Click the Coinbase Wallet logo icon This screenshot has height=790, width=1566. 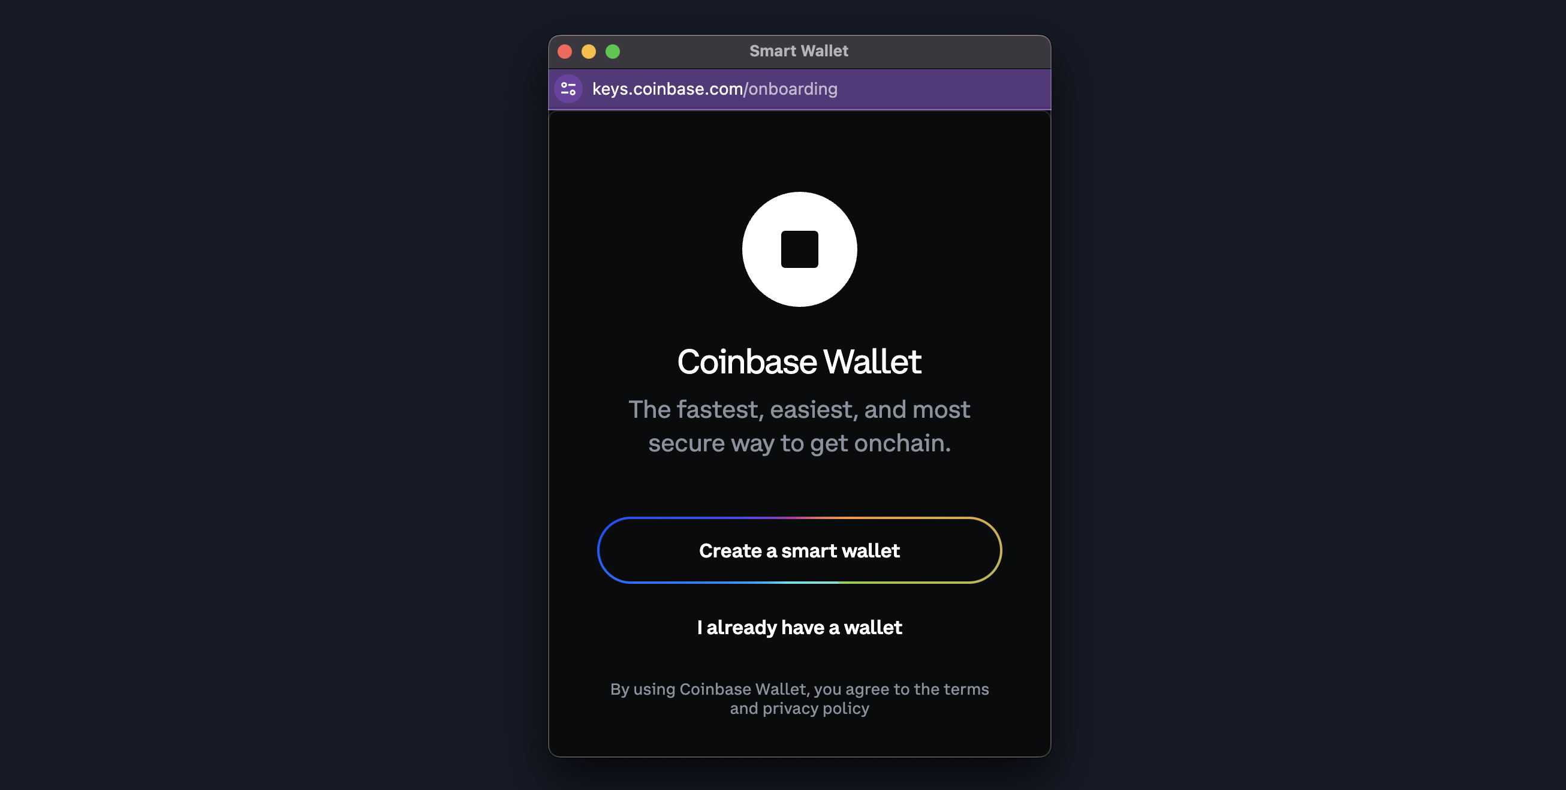click(x=799, y=249)
